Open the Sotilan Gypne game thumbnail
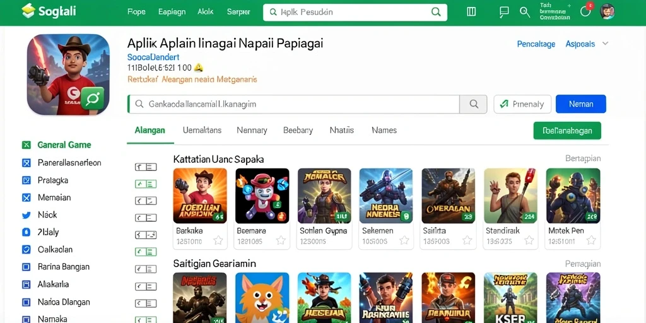Viewport: 646px width, 323px height. pos(324,196)
